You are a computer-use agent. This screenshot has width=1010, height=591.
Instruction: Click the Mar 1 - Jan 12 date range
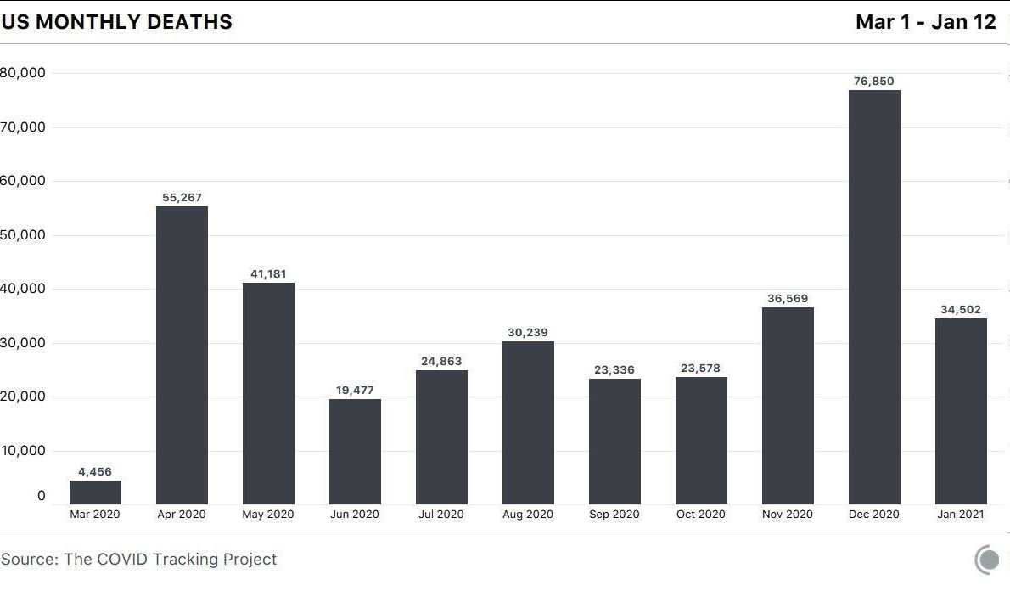(925, 22)
